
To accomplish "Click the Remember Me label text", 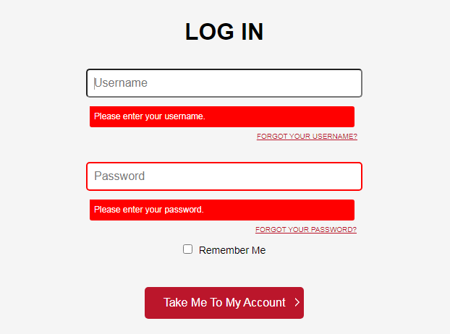I will [232, 250].
